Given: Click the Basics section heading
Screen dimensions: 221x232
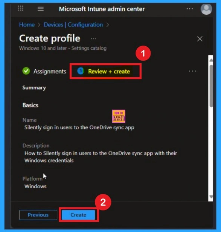Looking at the screenshot, I should (x=30, y=105).
